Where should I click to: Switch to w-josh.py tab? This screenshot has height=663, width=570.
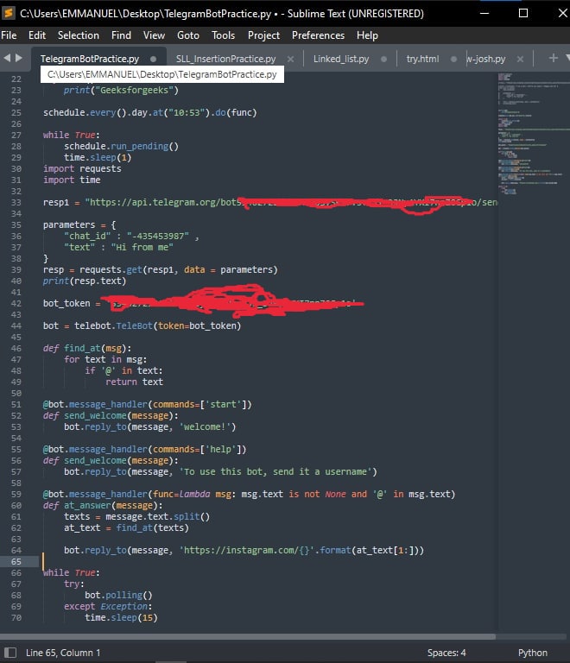(486, 59)
